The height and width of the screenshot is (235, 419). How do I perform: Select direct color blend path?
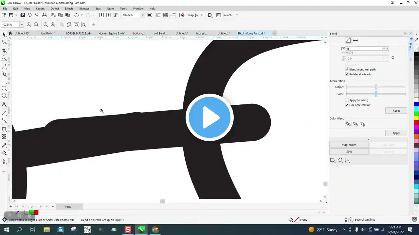[x=348, y=124]
